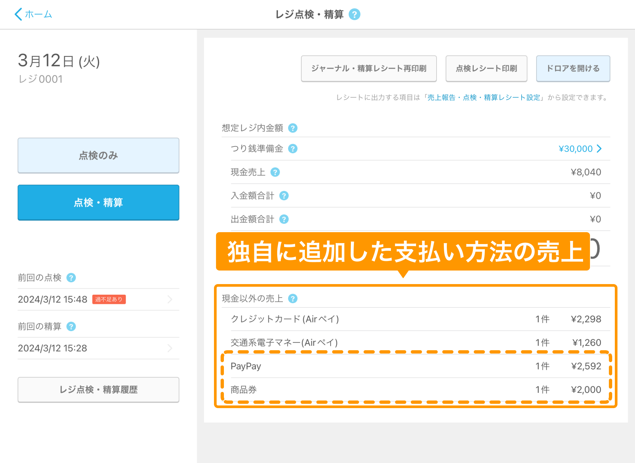Click the PayPay row label
This screenshot has width=635, height=463.
tap(246, 366)
